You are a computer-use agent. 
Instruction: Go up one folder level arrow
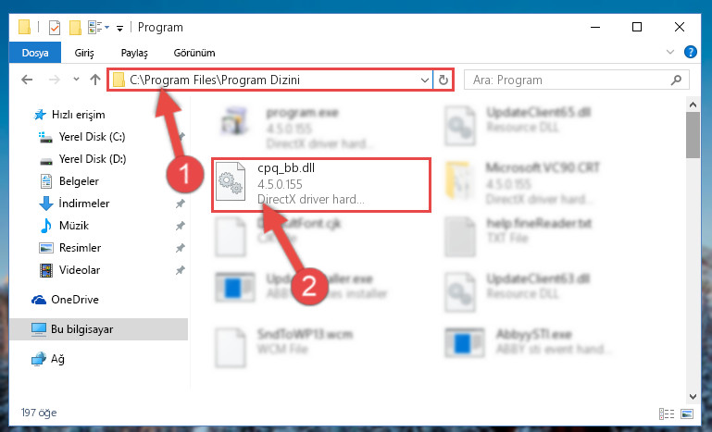[x=95, y=80]
